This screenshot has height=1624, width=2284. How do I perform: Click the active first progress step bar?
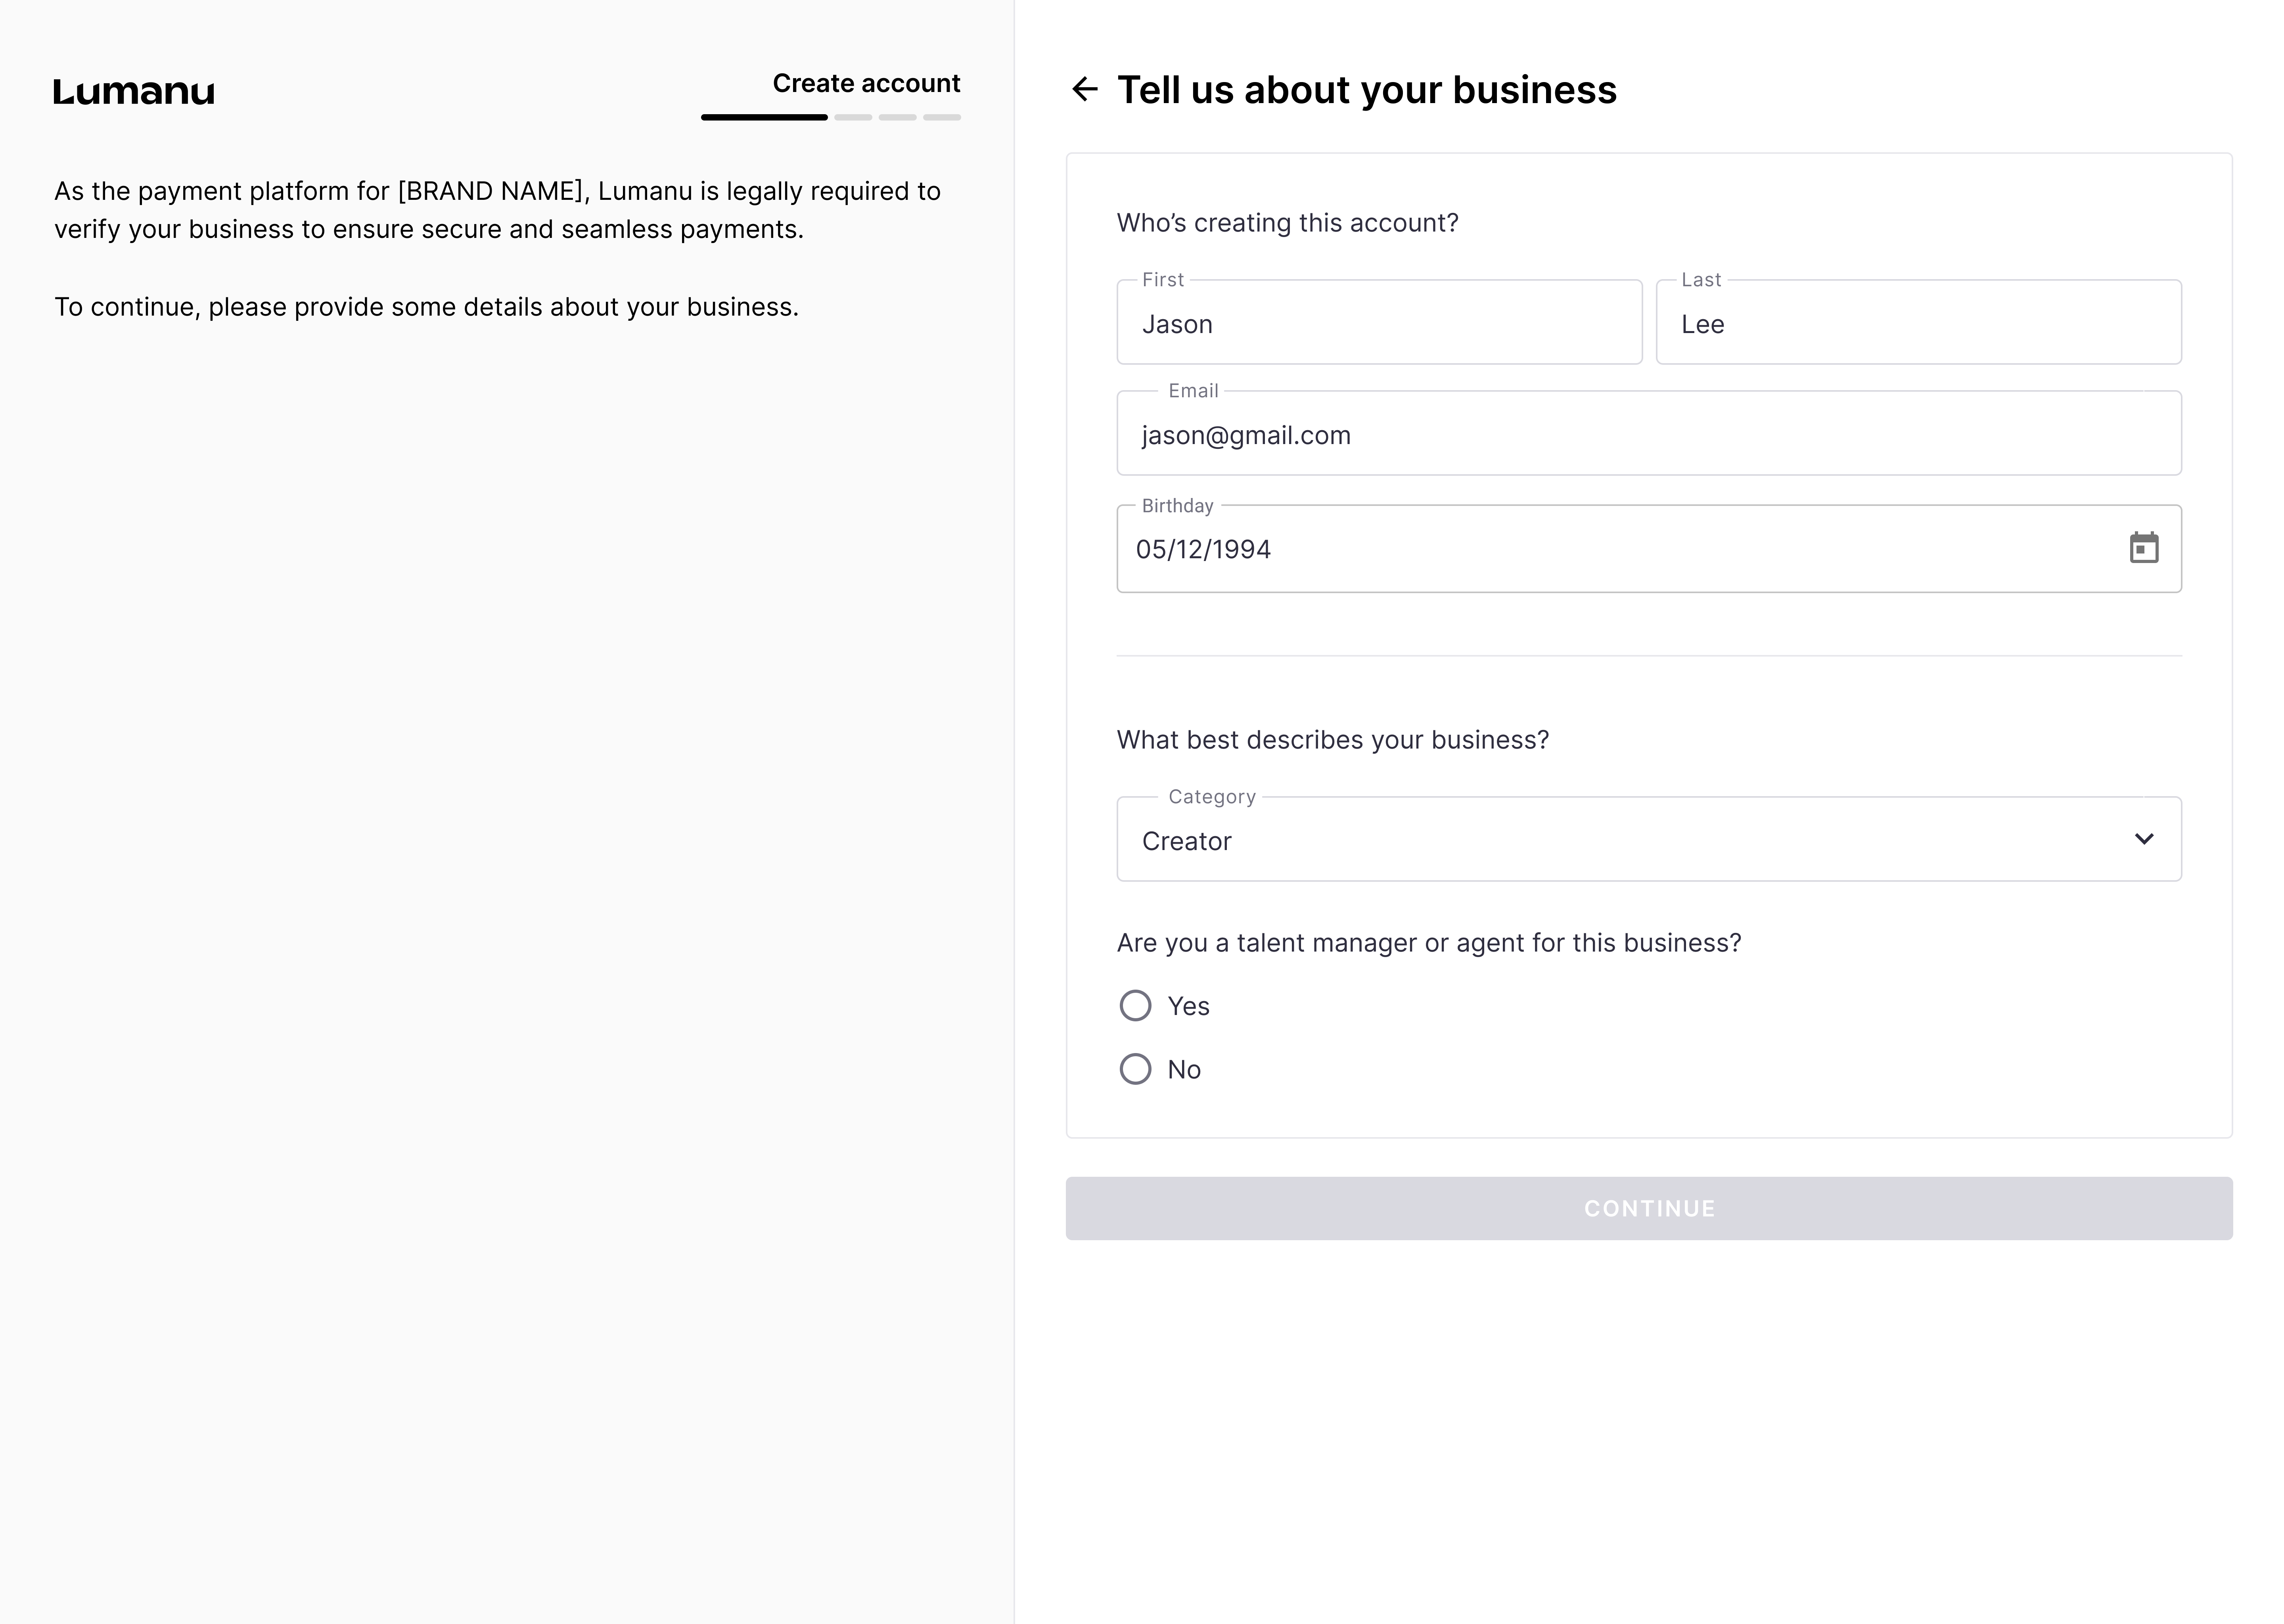[x=764, y=117]
